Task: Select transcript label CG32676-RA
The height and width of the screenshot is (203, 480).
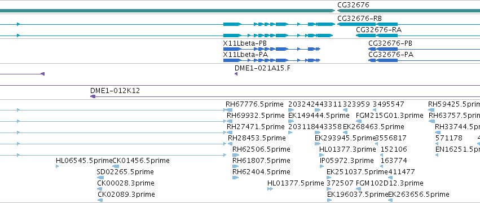Action: 378,30
